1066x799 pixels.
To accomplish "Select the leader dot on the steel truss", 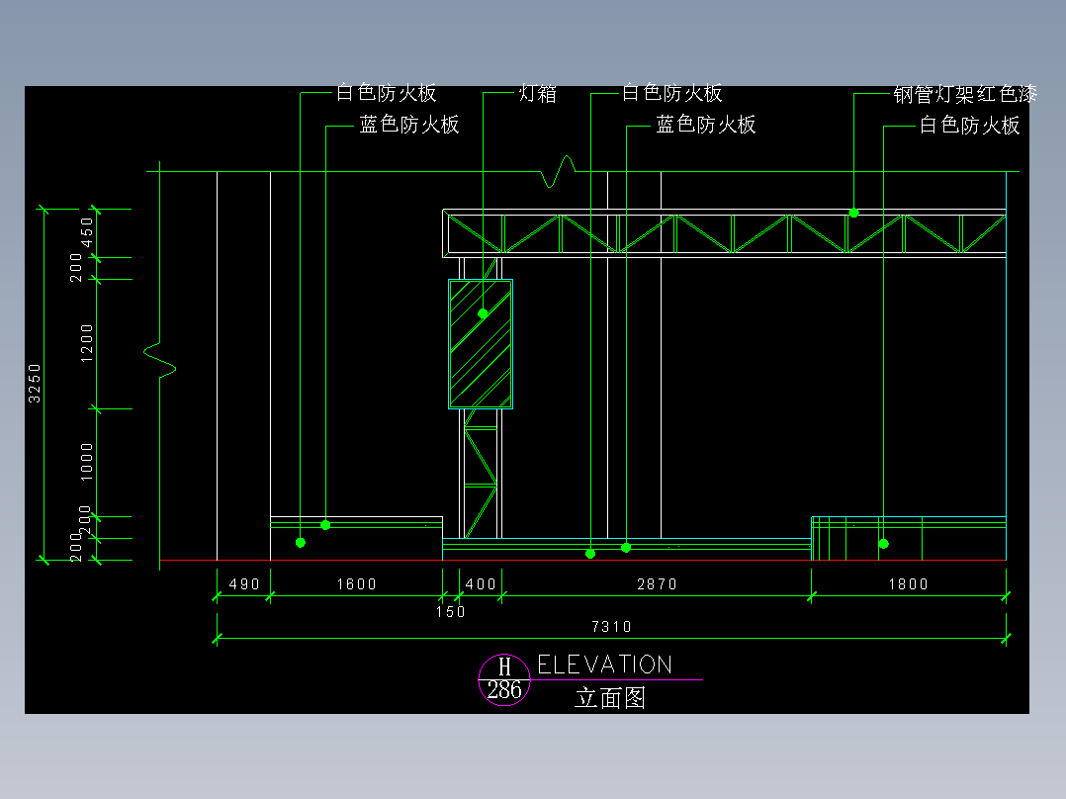I will 854,213.
